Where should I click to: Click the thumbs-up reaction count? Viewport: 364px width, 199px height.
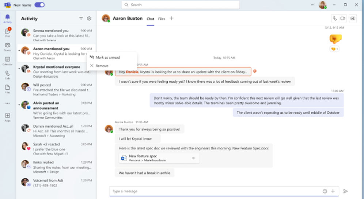pyautogui.click(x=334, y=49)
